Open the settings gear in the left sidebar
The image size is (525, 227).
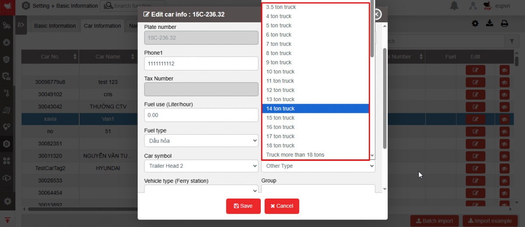click(x=7, y=201)
